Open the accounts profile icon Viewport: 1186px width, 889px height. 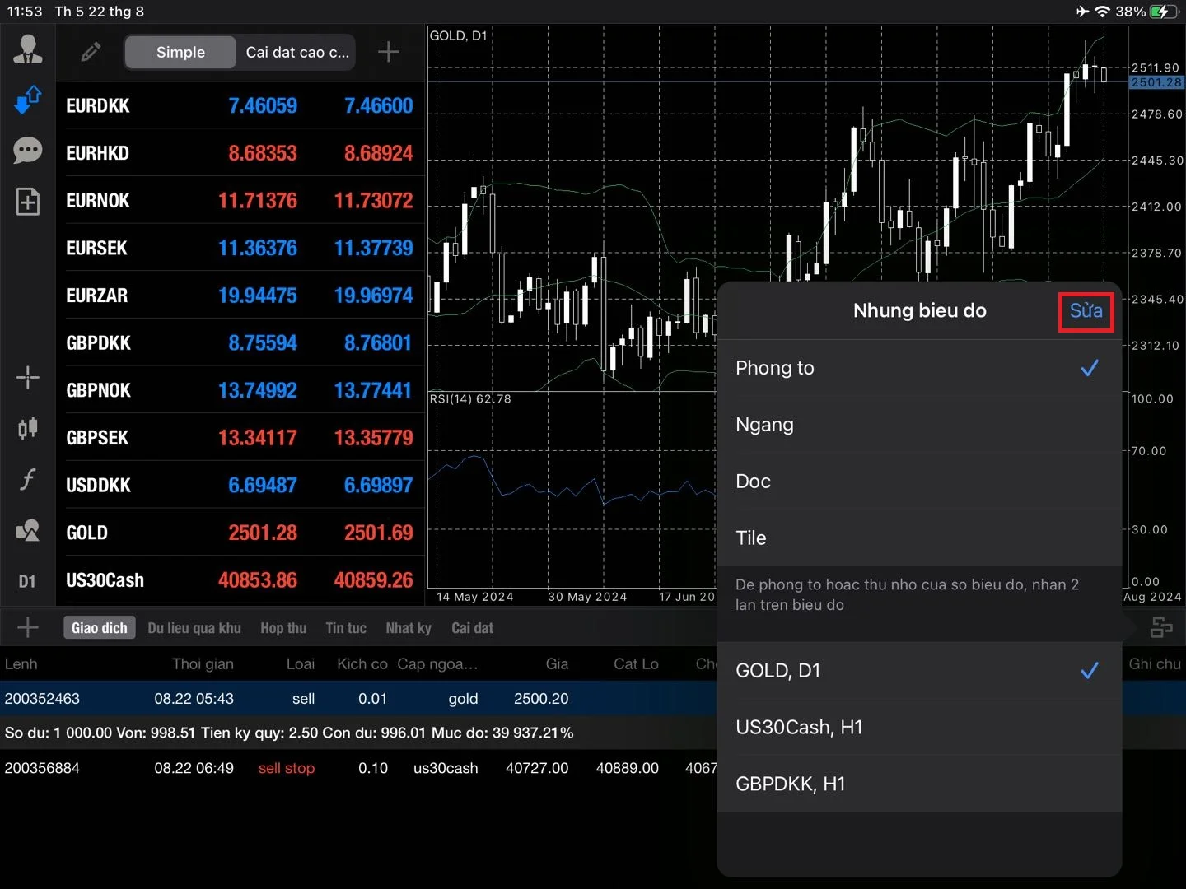tap(28, 49)
